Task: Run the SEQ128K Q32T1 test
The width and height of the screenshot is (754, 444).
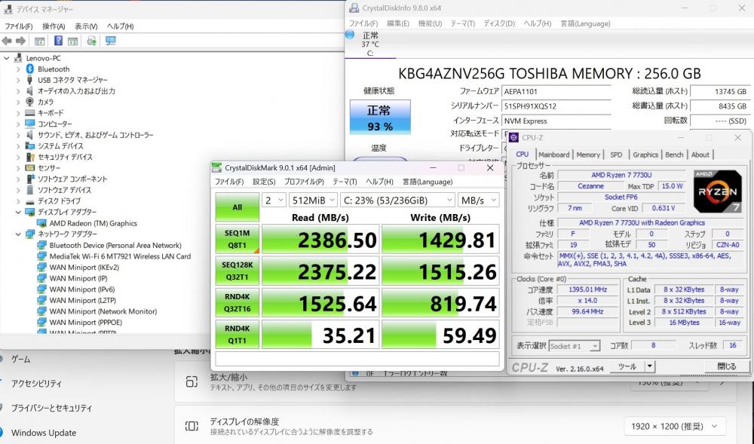Action: pos(237,271)
